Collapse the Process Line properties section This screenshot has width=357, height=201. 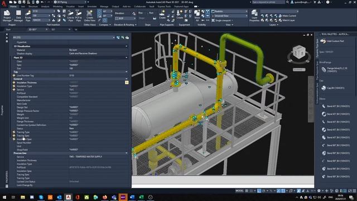(127, 153)
